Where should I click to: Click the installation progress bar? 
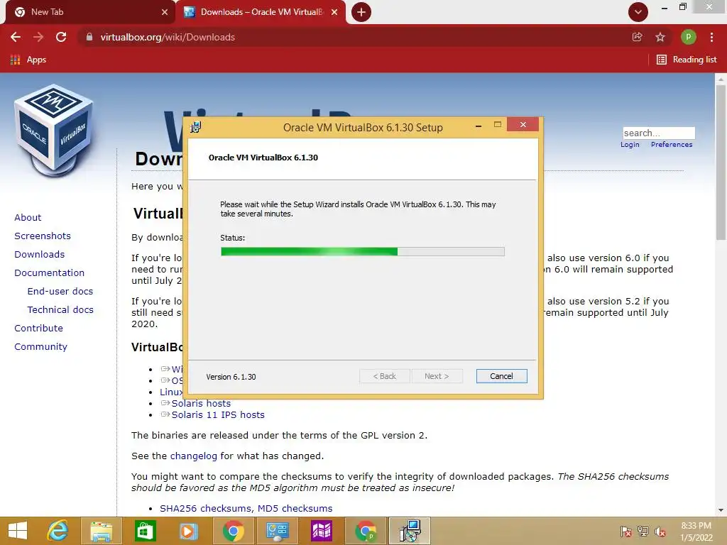click(363, 252)
